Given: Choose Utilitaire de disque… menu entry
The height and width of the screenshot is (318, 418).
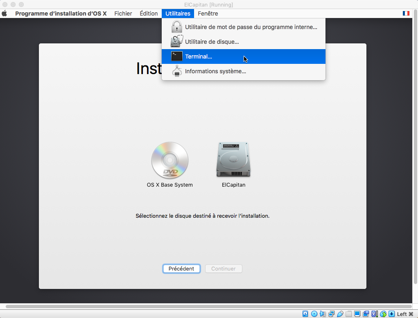Looking at the screenshot, I should click(x=243, y=42).
